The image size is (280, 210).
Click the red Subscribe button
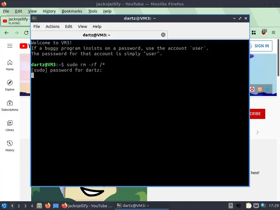[x=257, y=114]
